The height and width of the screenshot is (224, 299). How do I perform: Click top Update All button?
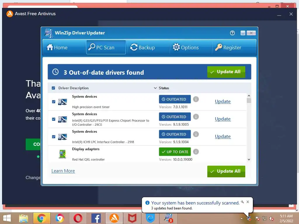pos(226,72)
